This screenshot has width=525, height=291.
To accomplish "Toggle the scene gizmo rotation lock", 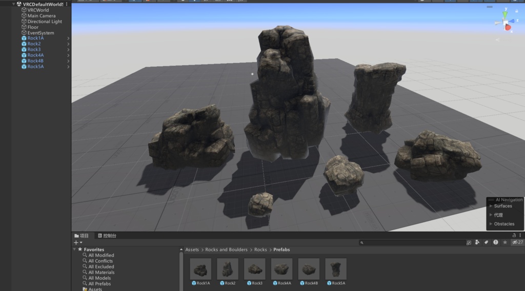I will 517,11.
